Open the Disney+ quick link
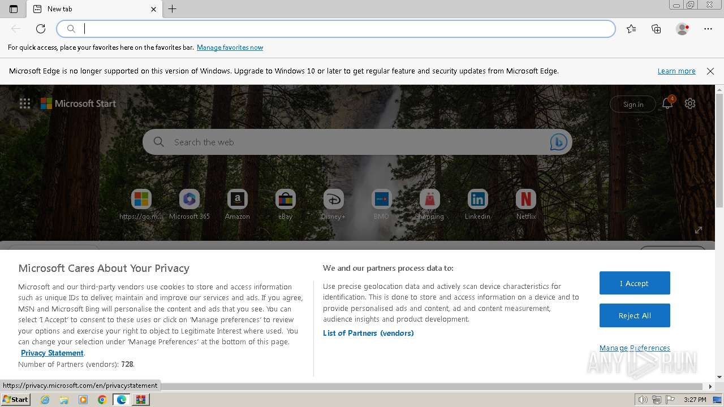 (x=333, y=205)
